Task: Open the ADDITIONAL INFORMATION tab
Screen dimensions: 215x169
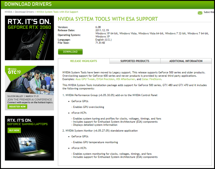Action: [x=186, y=61]
